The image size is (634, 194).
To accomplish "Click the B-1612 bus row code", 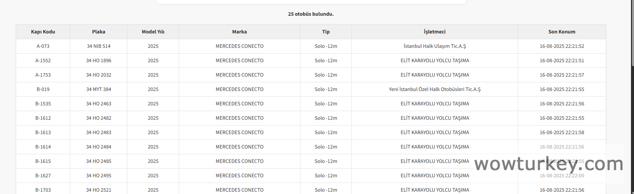I will [43, 118].
